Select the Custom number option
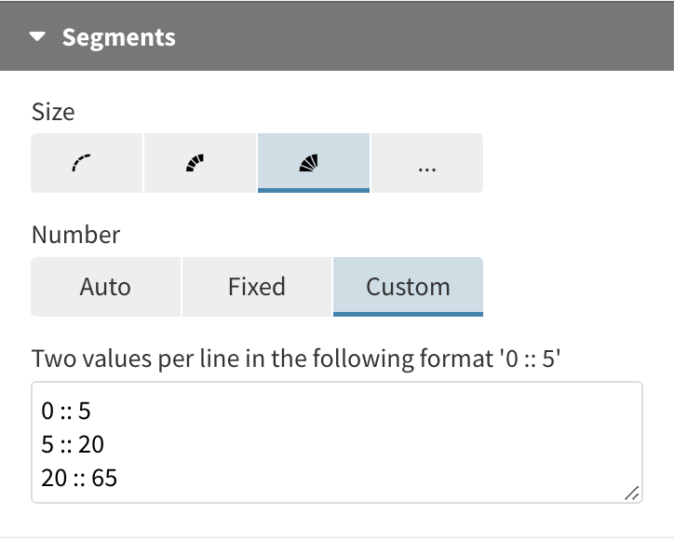This screenshot has height=542, width=674. point(408,287)
